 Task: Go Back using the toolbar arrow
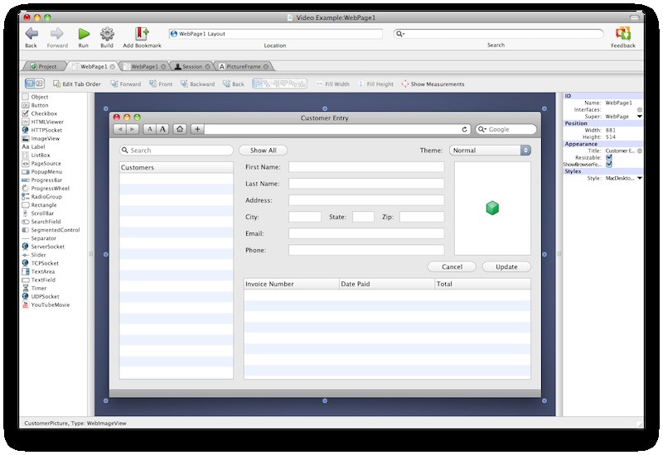pos(31,34)
